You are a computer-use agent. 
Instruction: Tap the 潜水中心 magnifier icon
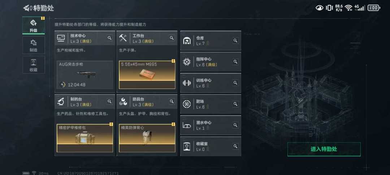pyautogui.click(x=235, y=125)
